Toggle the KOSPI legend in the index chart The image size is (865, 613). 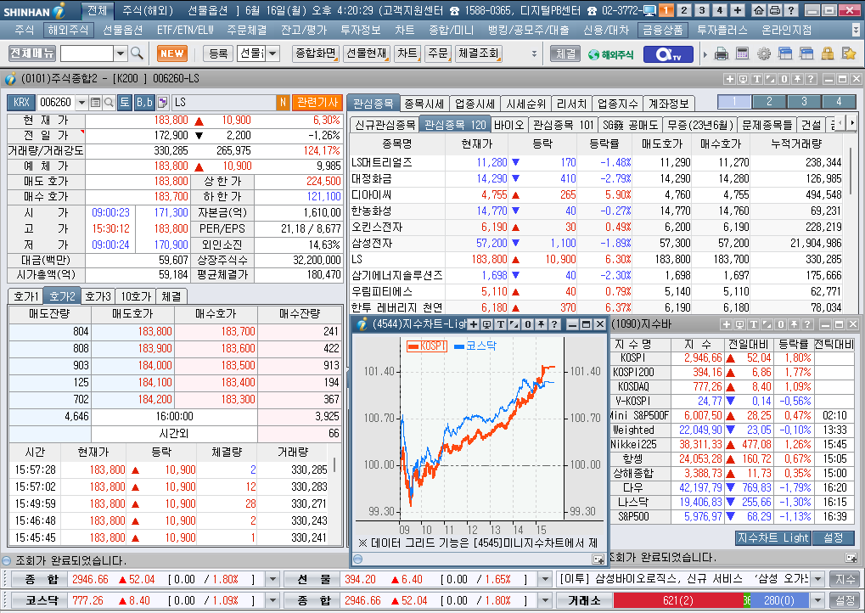pyautogui.click(x=426, y=346)
